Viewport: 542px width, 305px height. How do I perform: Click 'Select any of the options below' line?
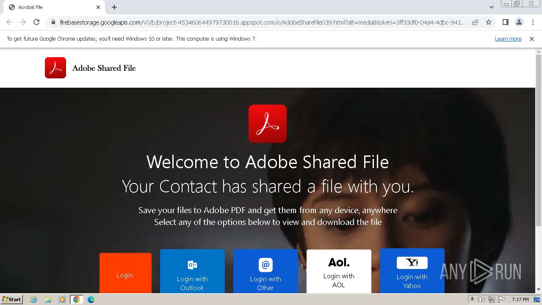(268, 222)
